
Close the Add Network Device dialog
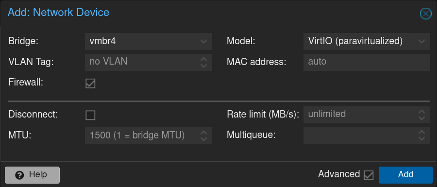tap(425, 14)
